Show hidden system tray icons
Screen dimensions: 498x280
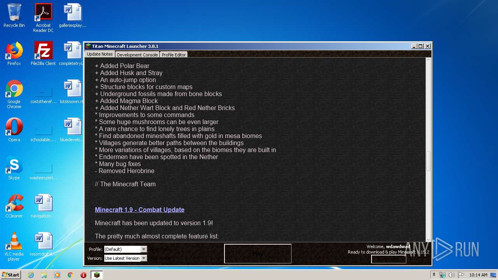click(x=434, y=275)
